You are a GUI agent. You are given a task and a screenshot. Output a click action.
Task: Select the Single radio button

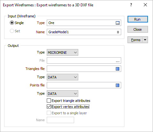click(12, 23)
